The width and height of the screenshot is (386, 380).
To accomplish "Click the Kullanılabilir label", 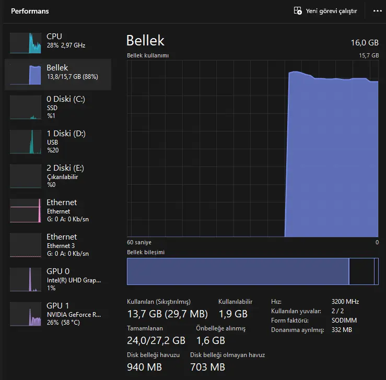I will coord(236,302).
